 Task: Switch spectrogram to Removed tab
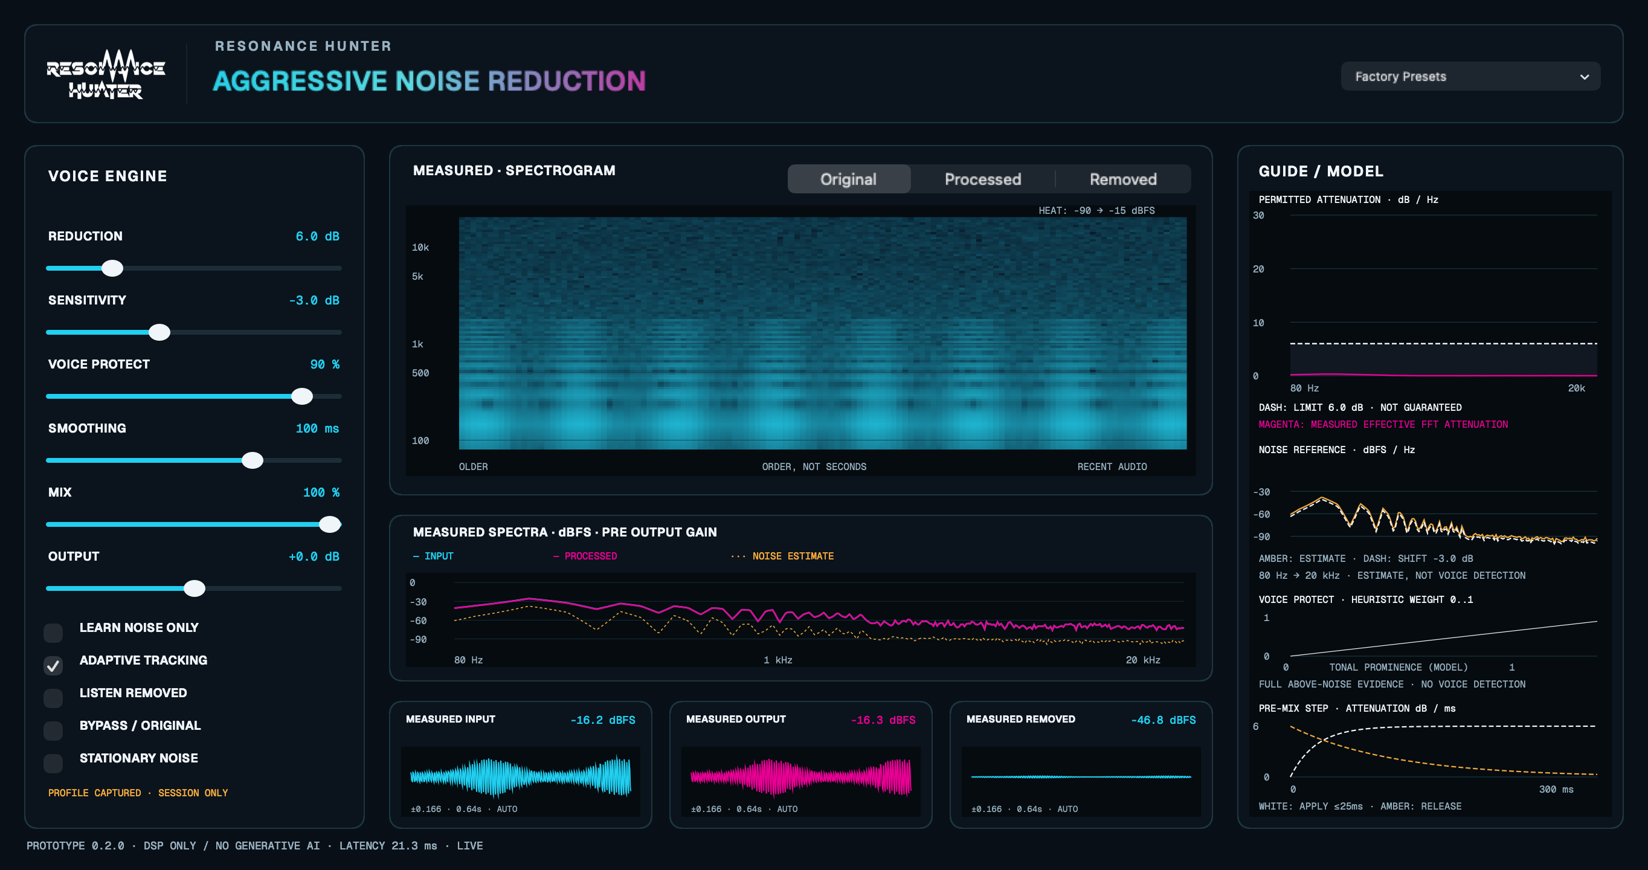click(1123, 179)
